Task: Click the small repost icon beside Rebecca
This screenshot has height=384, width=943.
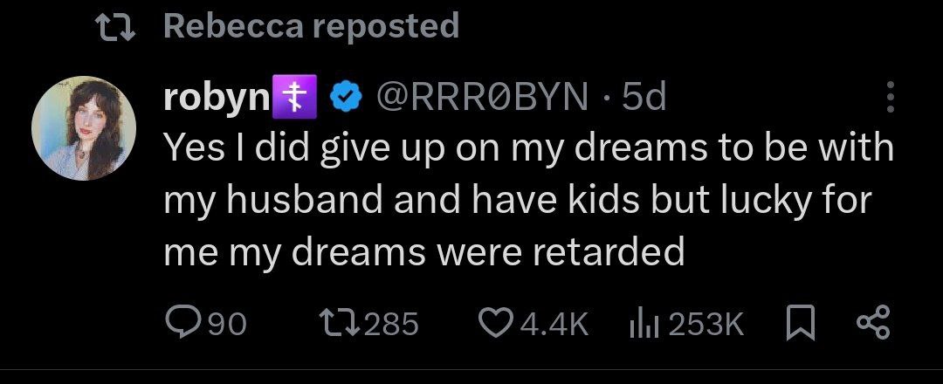Action: (x=114, y=27)
